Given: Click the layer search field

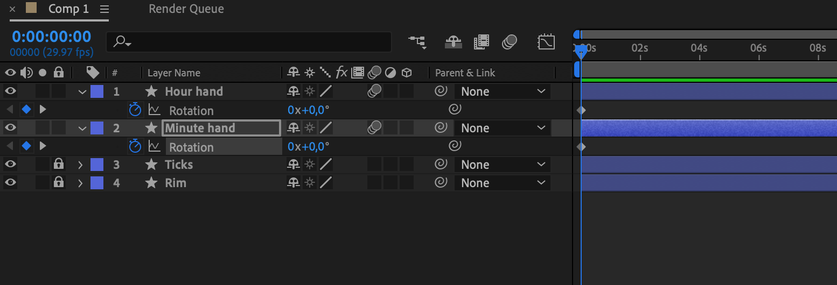Looking at the screenshot, I should click(249, 42).
